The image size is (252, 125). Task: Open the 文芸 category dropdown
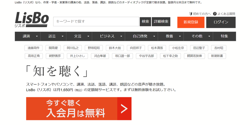pos(79,36)
